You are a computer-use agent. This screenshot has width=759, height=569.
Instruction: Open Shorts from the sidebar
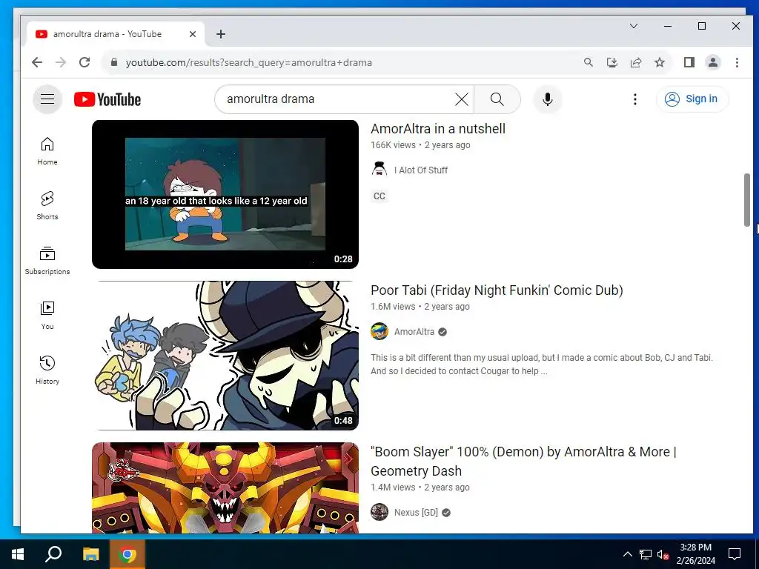coord(47,206)
